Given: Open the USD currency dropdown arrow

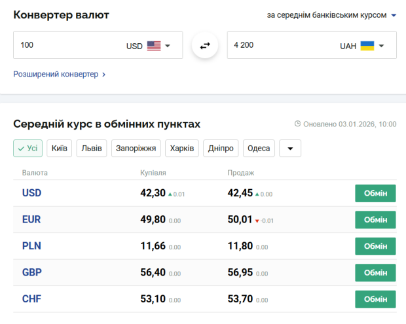Looking at the screenshot, I should pos(168,46).
